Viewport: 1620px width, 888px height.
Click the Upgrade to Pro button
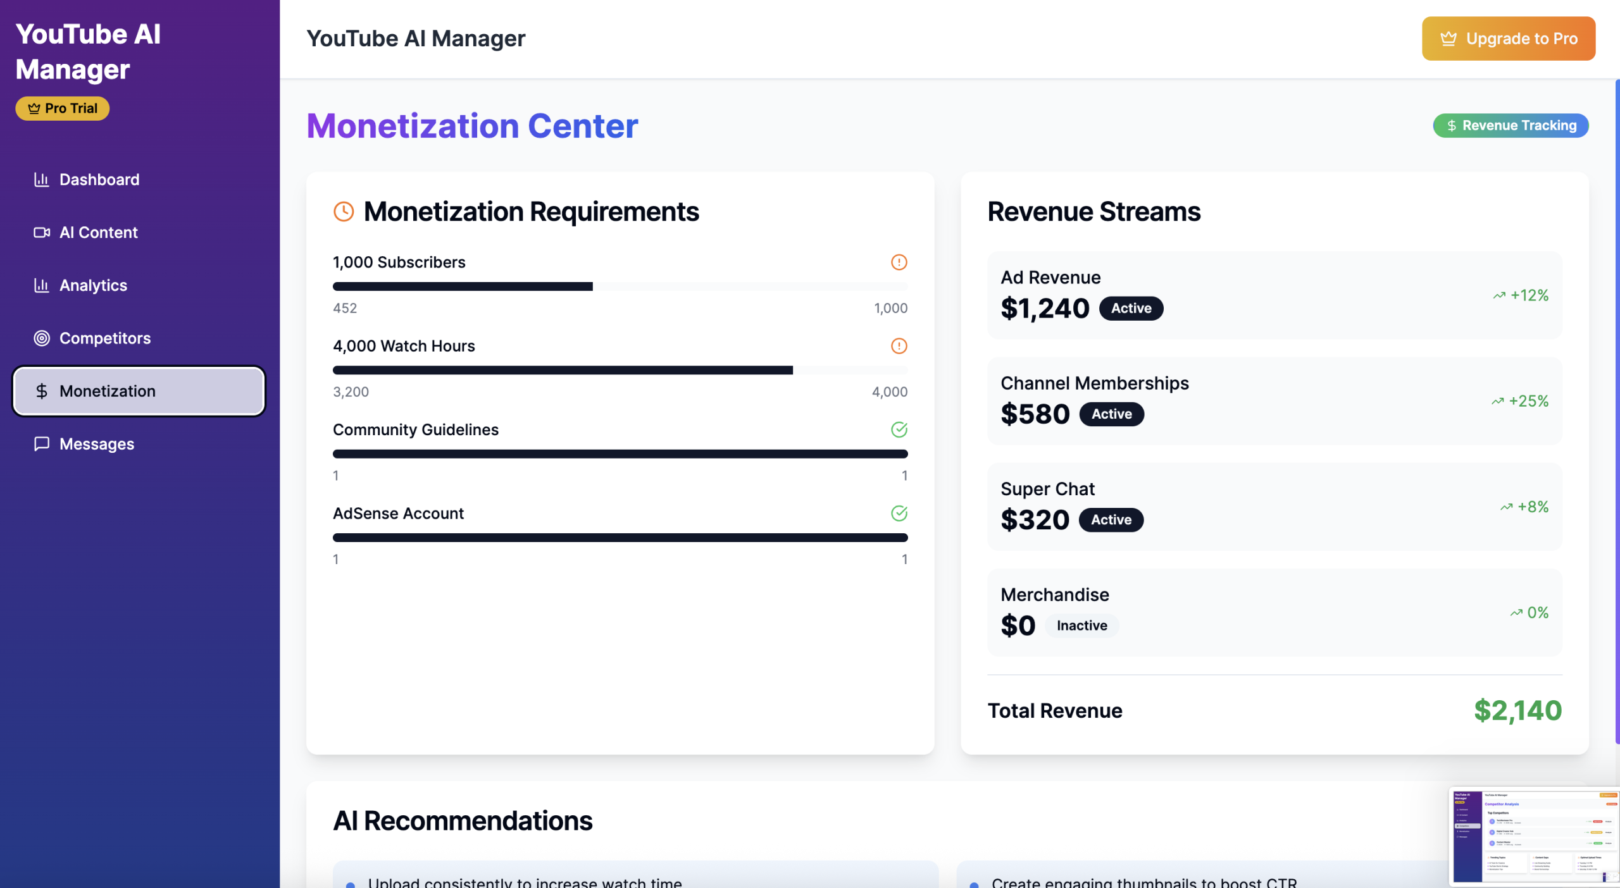pyautogui.click(x=1509, y=39)
